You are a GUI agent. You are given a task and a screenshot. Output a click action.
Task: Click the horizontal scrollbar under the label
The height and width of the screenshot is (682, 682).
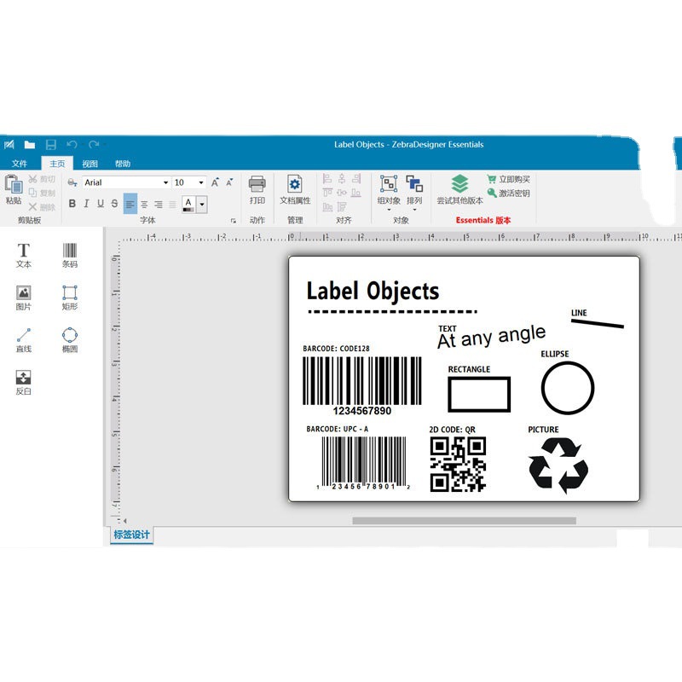tap(464, 521)
